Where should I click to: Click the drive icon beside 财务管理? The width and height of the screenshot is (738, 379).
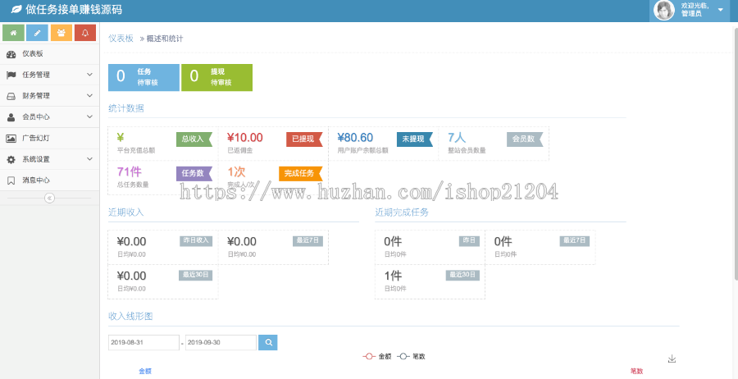coord(11,96)
